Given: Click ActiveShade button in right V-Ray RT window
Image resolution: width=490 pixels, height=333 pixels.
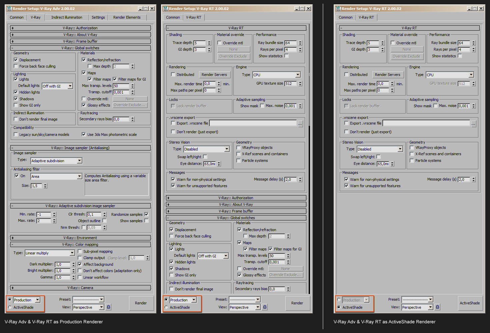Looking at the screenshot, I should pyautogui.click(x=470, y=303).
